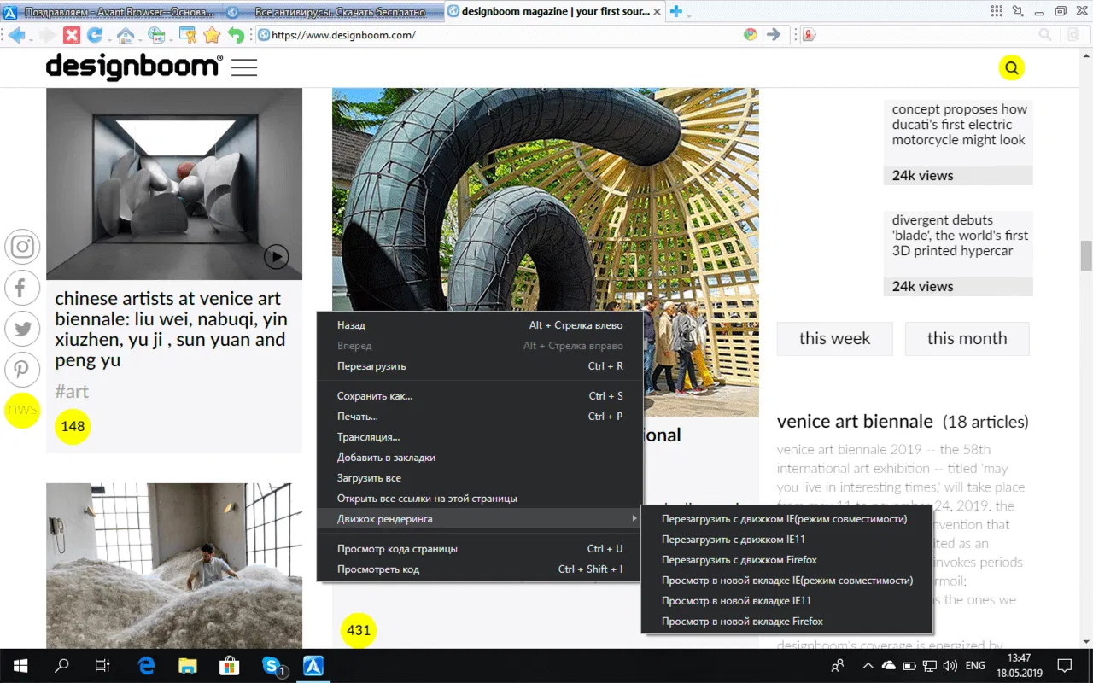Go back using the blue back arrow
The height and width of the screenshot is (683, 1093).
16,35
